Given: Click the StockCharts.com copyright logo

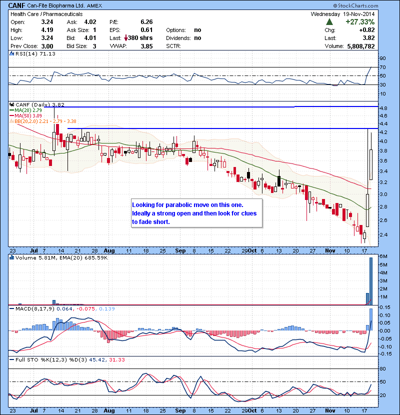Looking at the screenshot, I should [x=355, y=5].
